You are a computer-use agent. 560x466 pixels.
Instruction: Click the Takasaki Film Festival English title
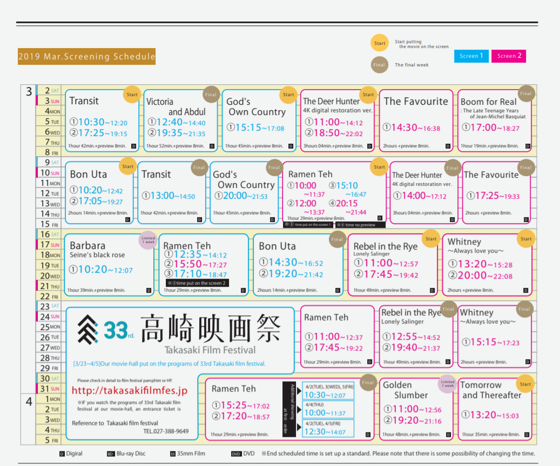(x=210, y=350)
